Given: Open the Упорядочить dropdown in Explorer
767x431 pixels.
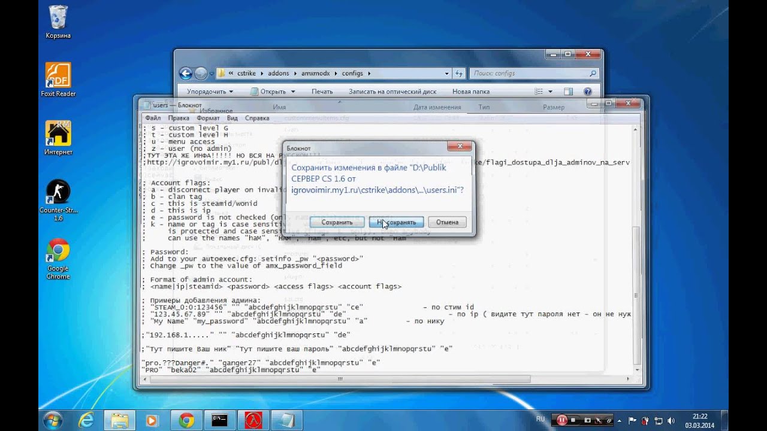Looking at the screenshot, I should click(210, 92).
